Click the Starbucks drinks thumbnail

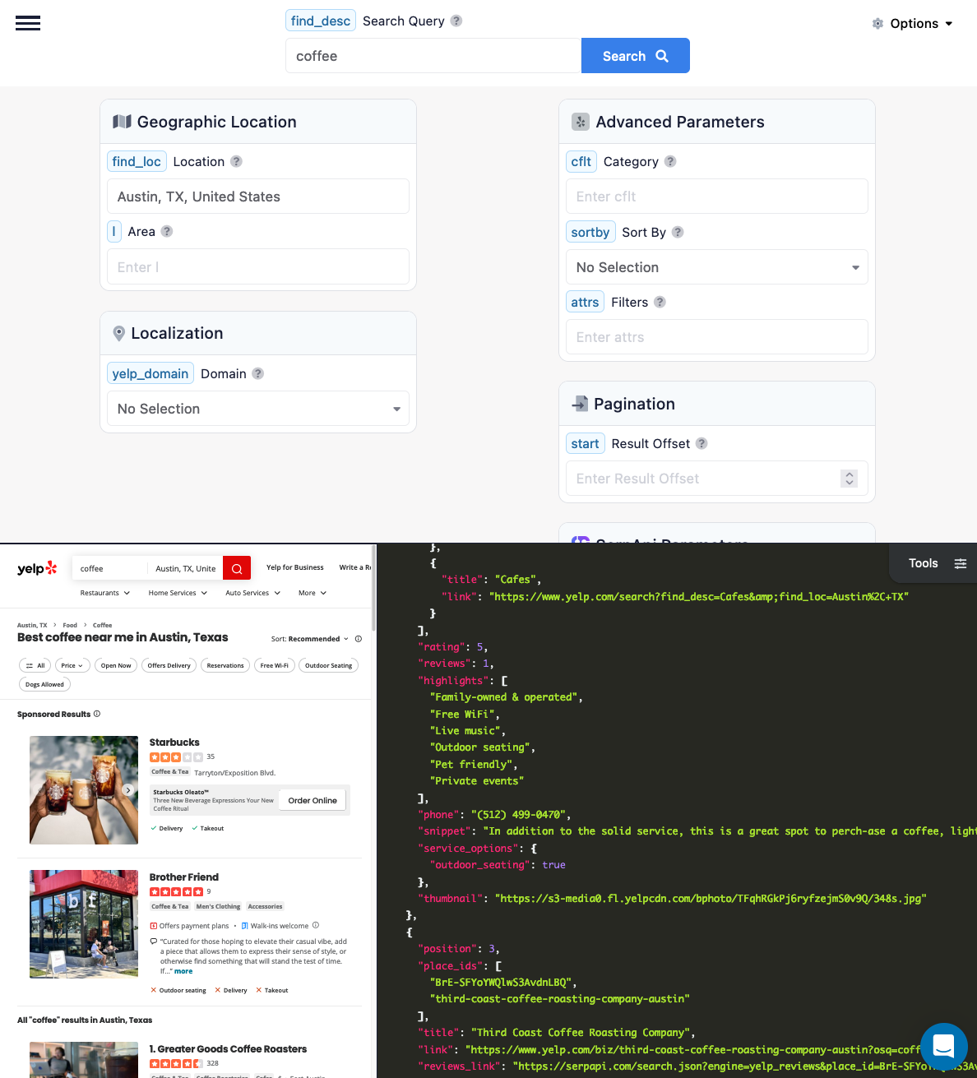84,790
